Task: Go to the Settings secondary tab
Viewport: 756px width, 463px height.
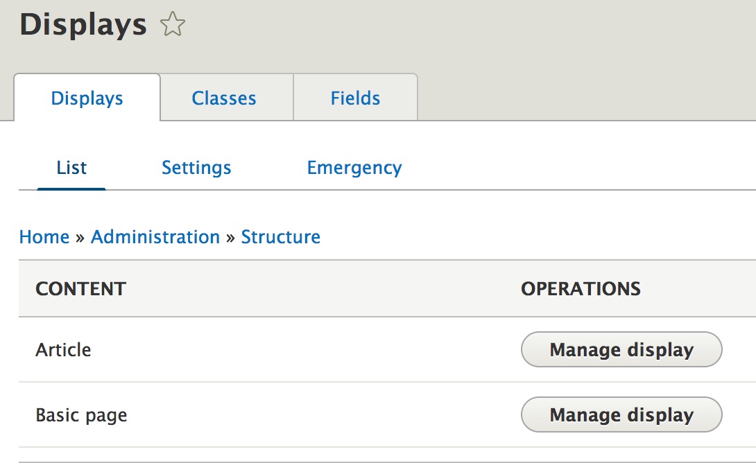Action: click(196, 168)
